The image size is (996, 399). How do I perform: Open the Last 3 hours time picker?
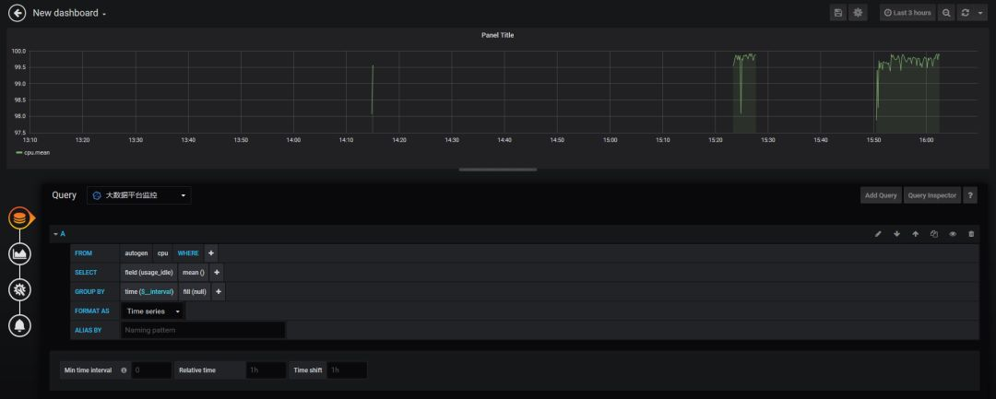pyautogui.click(x=907, y=13)
